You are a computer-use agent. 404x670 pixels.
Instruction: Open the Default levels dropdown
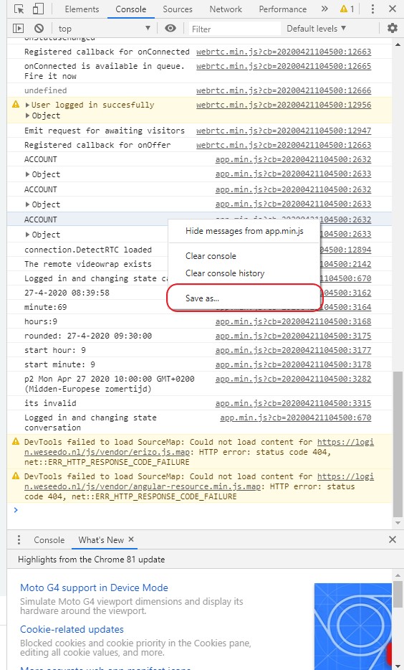[x=316, y=29]
